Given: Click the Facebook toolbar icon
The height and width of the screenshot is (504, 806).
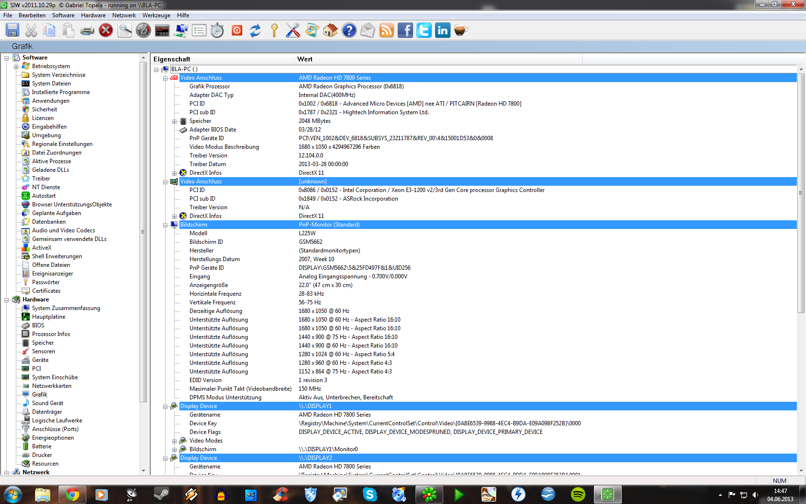Looking at the screenshot, I should (x=405, y=30).
